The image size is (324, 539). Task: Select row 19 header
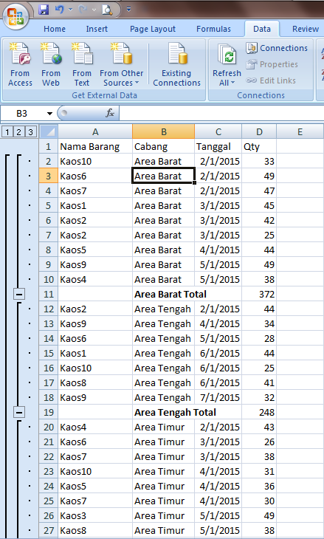pyautogui.click(x=49, y=412)
